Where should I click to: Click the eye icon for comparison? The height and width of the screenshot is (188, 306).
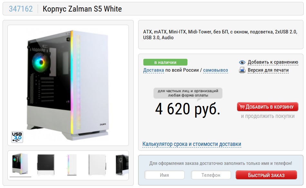pyautogui.click(x=242, y=62)
